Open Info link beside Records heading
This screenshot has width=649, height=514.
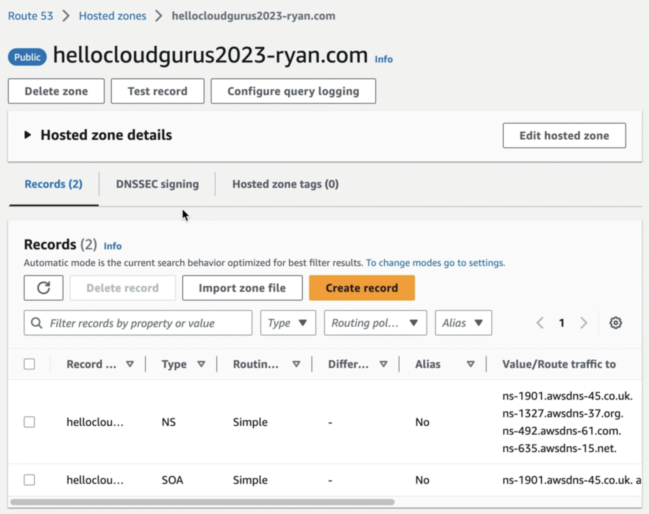tap(113, 246)
